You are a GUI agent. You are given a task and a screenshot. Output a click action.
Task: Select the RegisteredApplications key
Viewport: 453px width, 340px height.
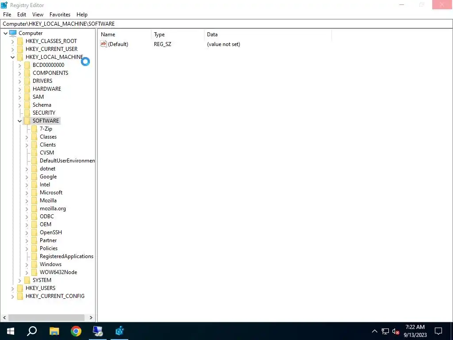pyautogui.click(x=66, y=256)
